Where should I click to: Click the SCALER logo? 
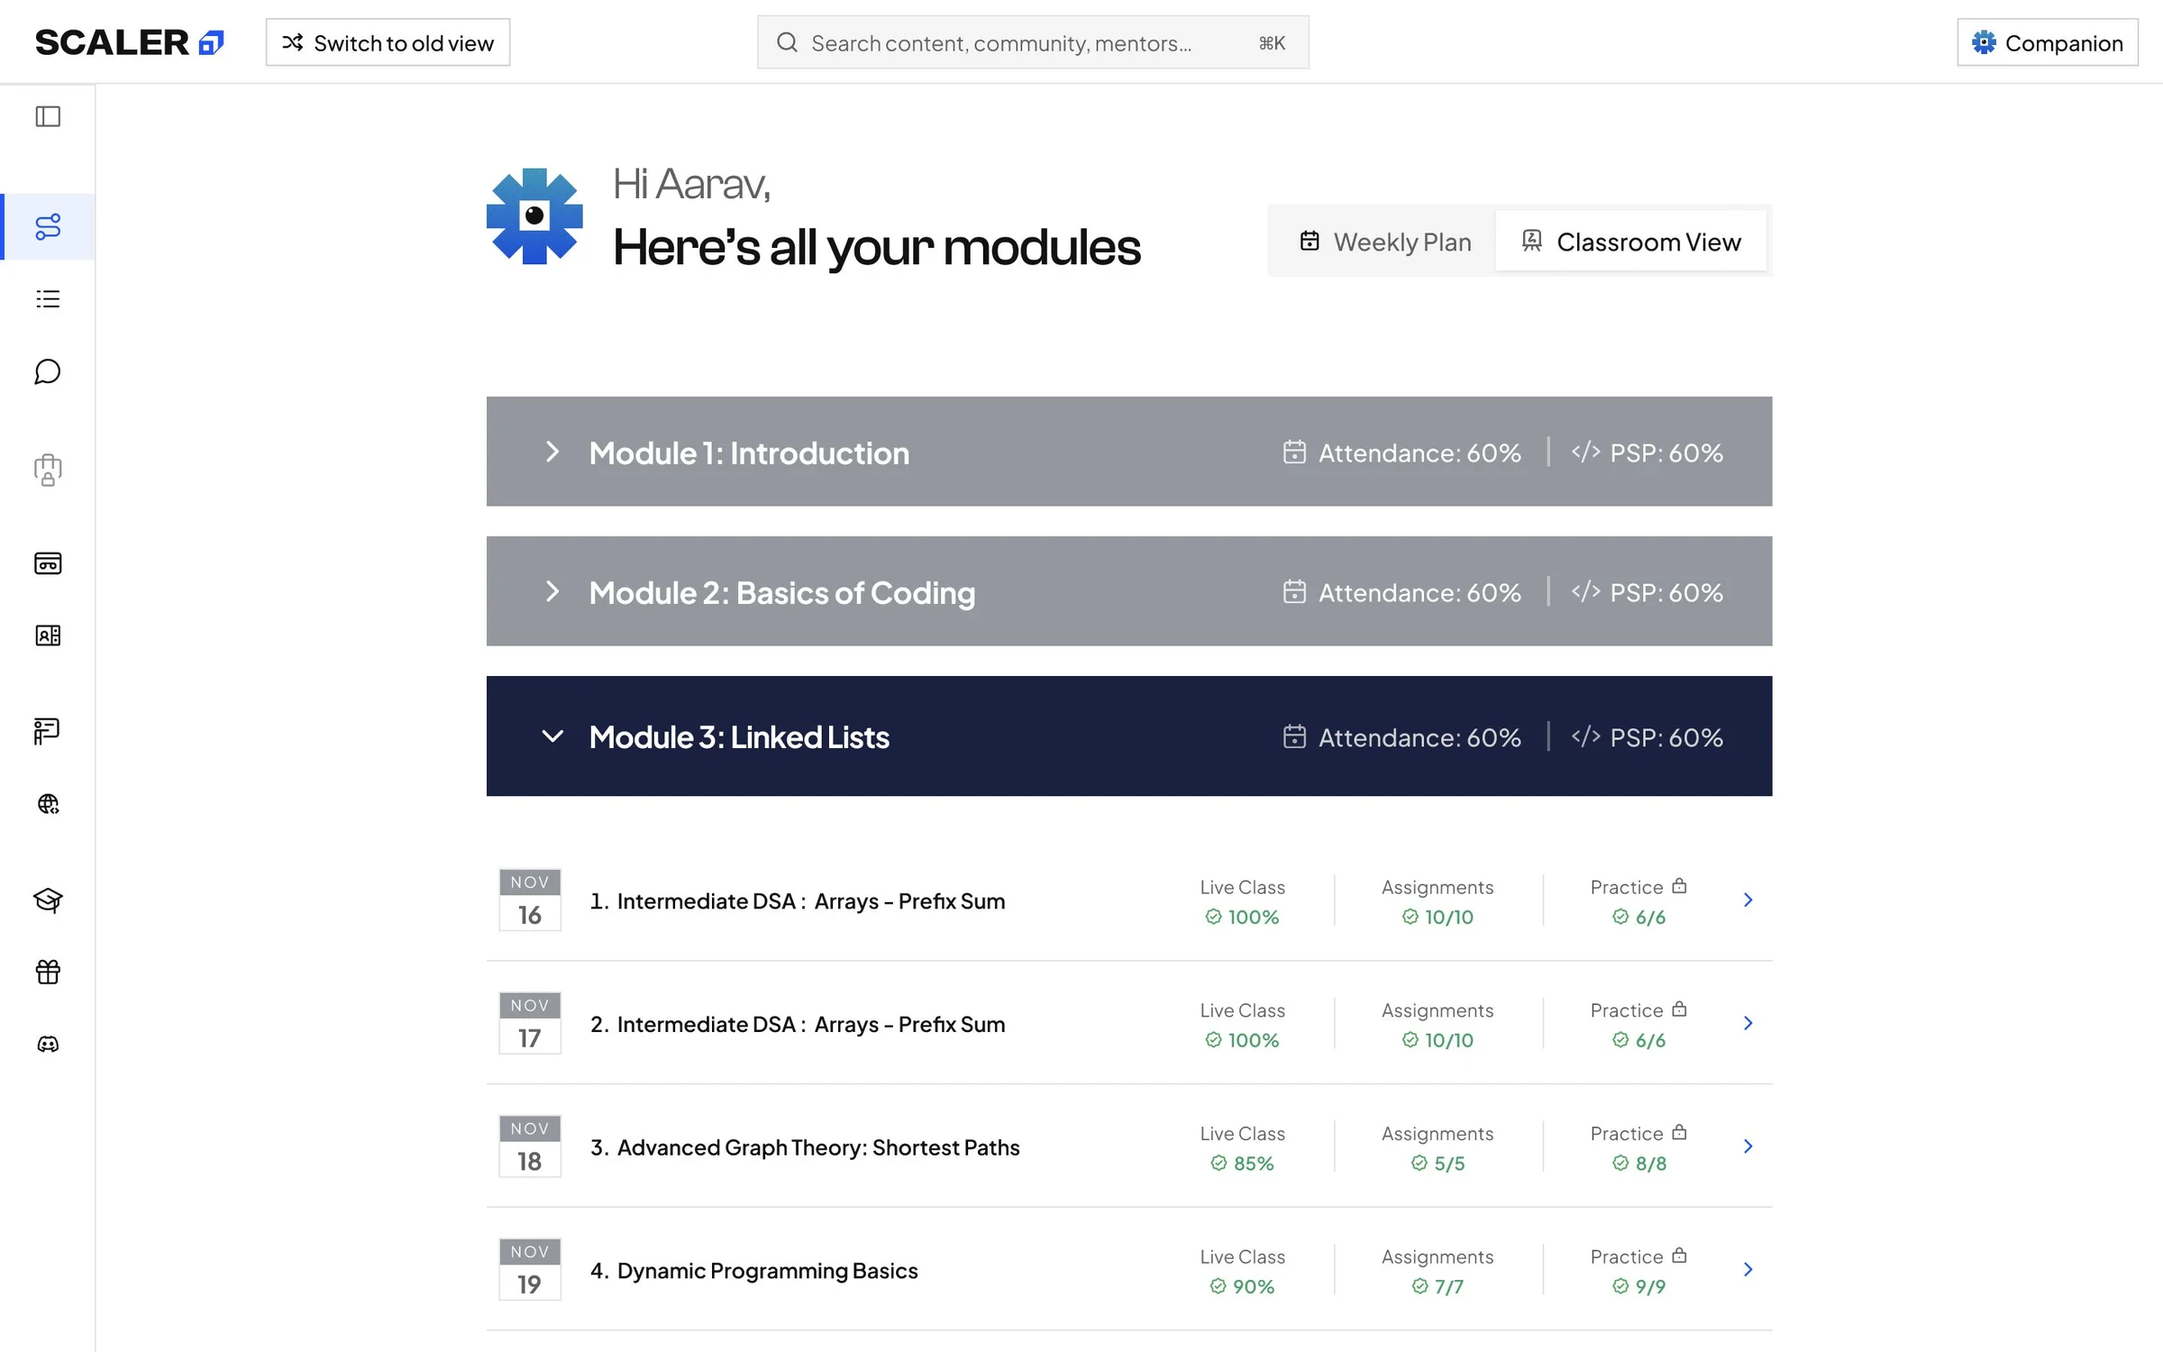(129, 42)
